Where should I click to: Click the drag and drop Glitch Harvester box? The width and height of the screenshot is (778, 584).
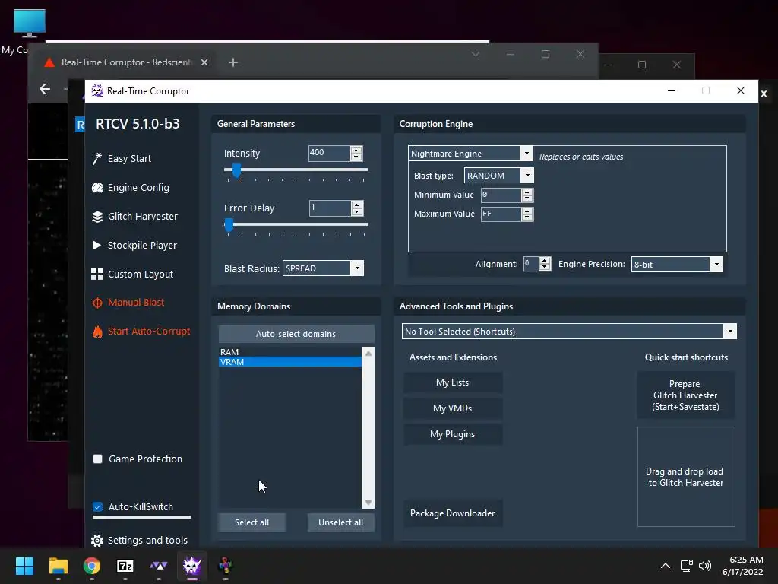[x=686, y=477]
